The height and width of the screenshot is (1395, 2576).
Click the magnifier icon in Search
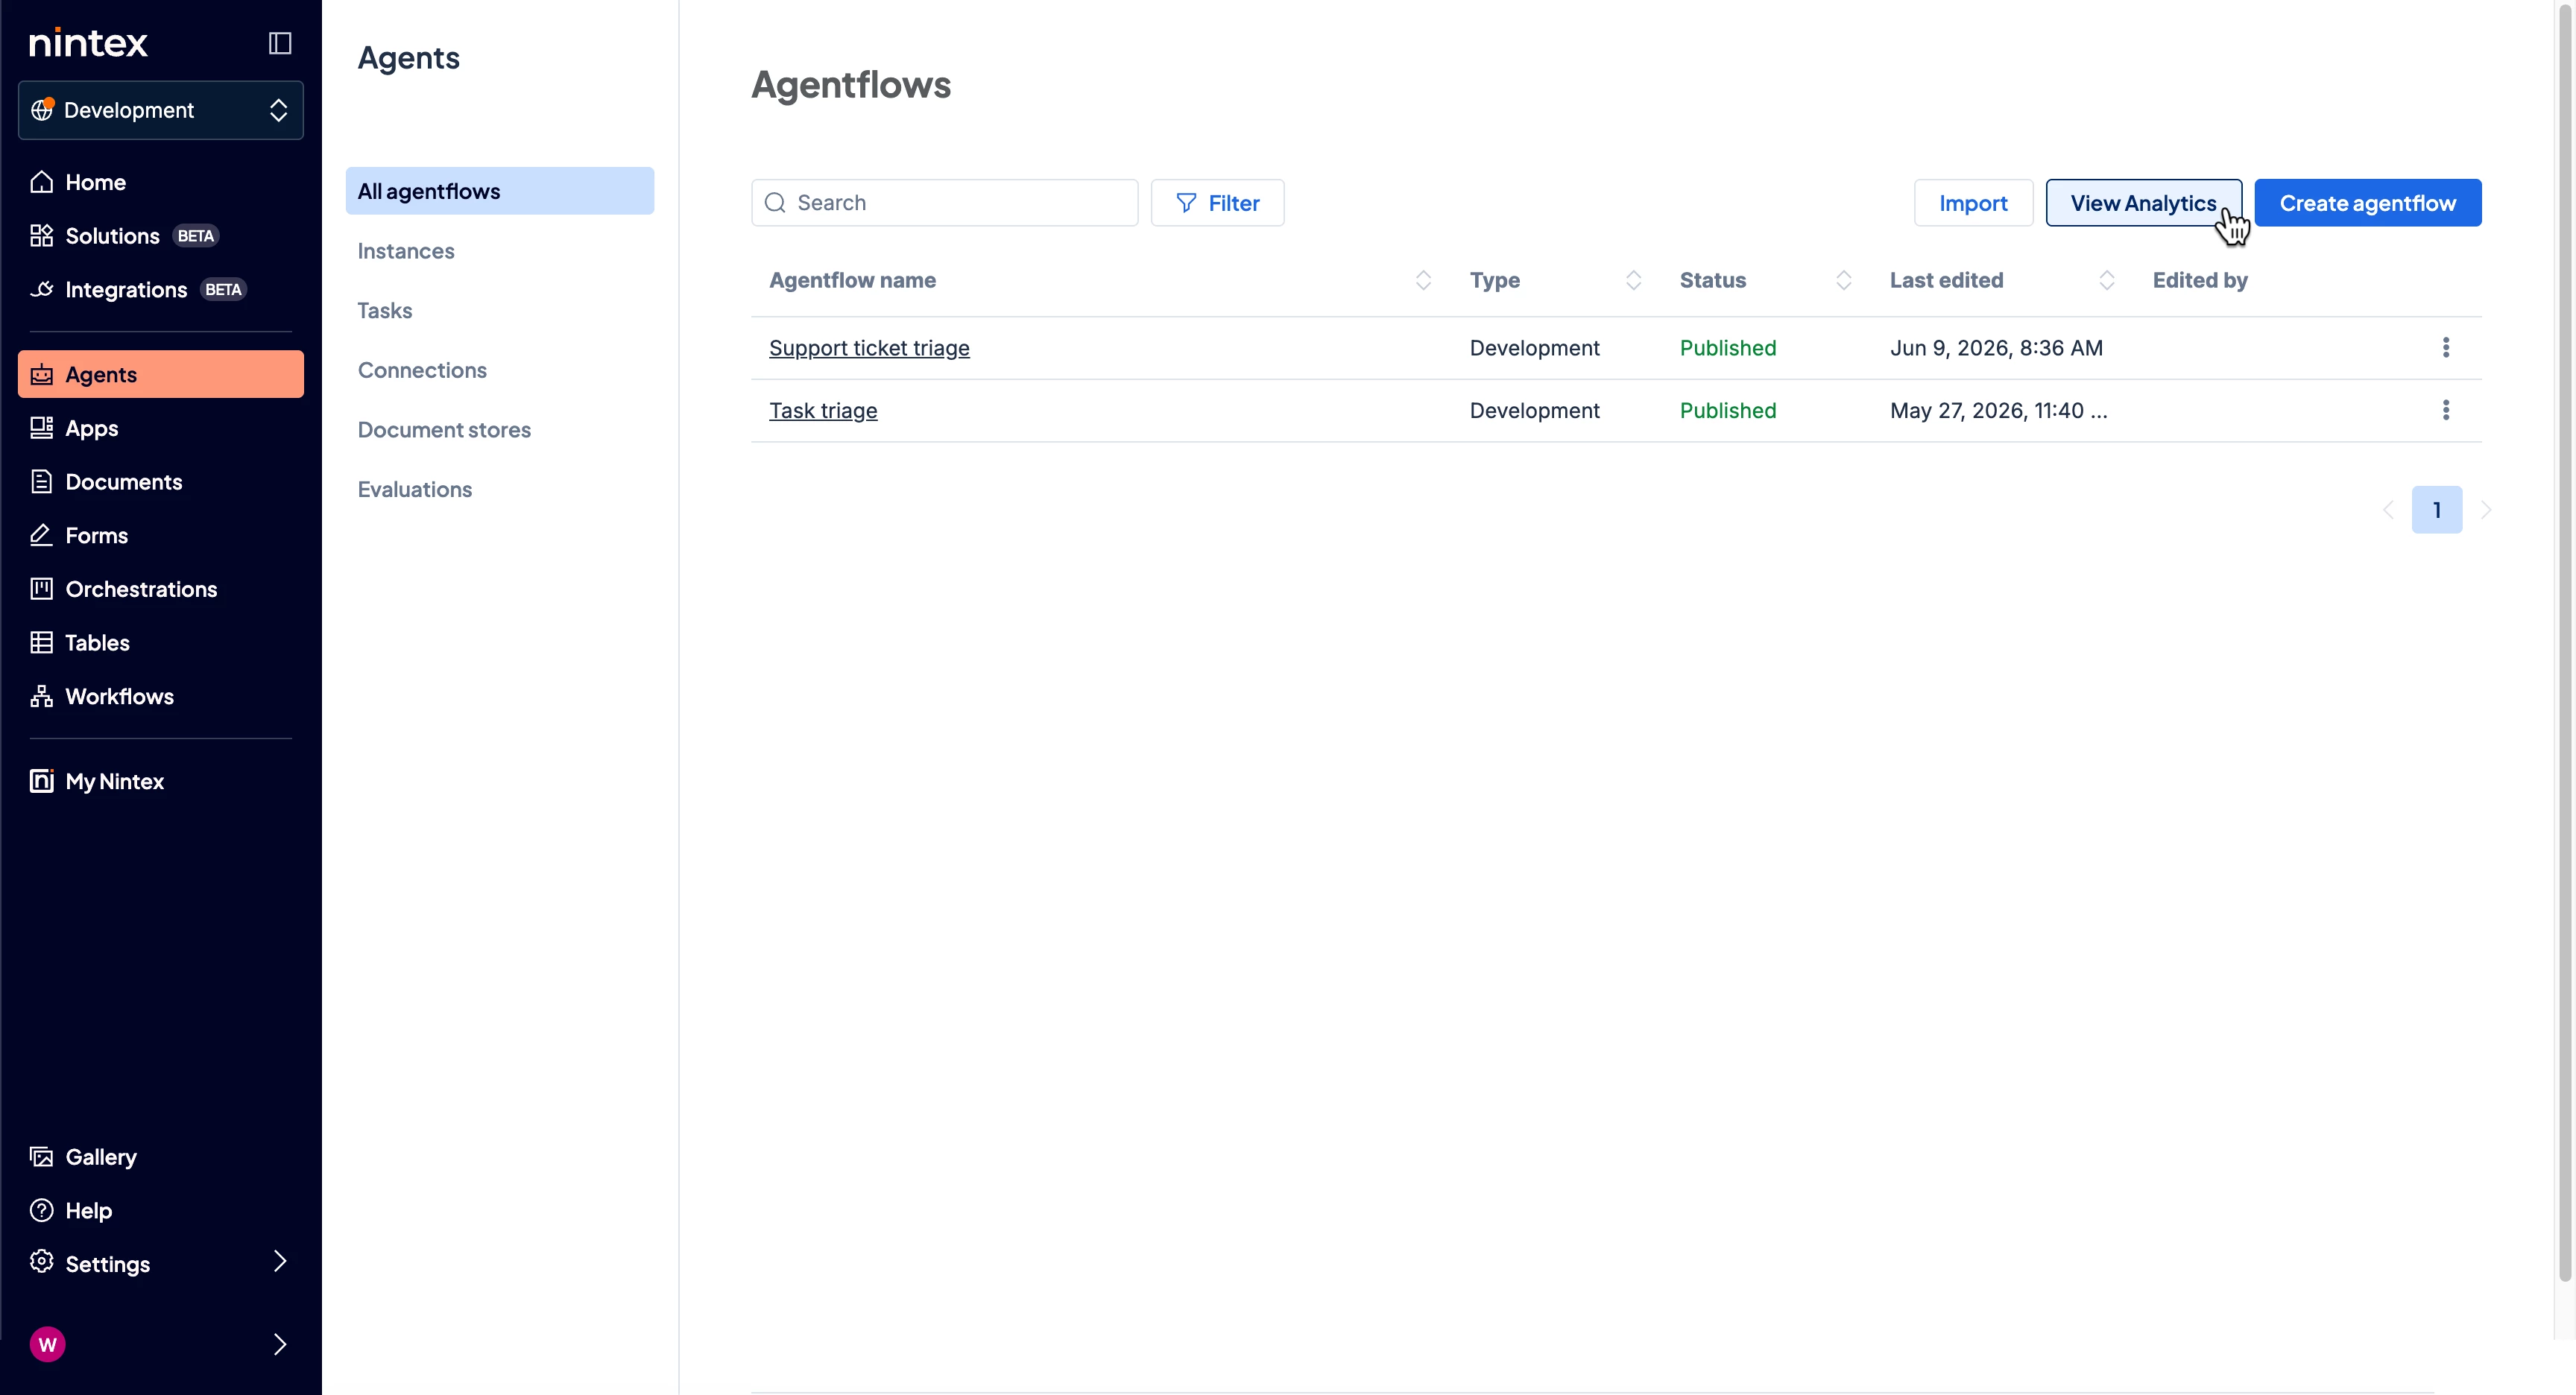coord(775,203)
